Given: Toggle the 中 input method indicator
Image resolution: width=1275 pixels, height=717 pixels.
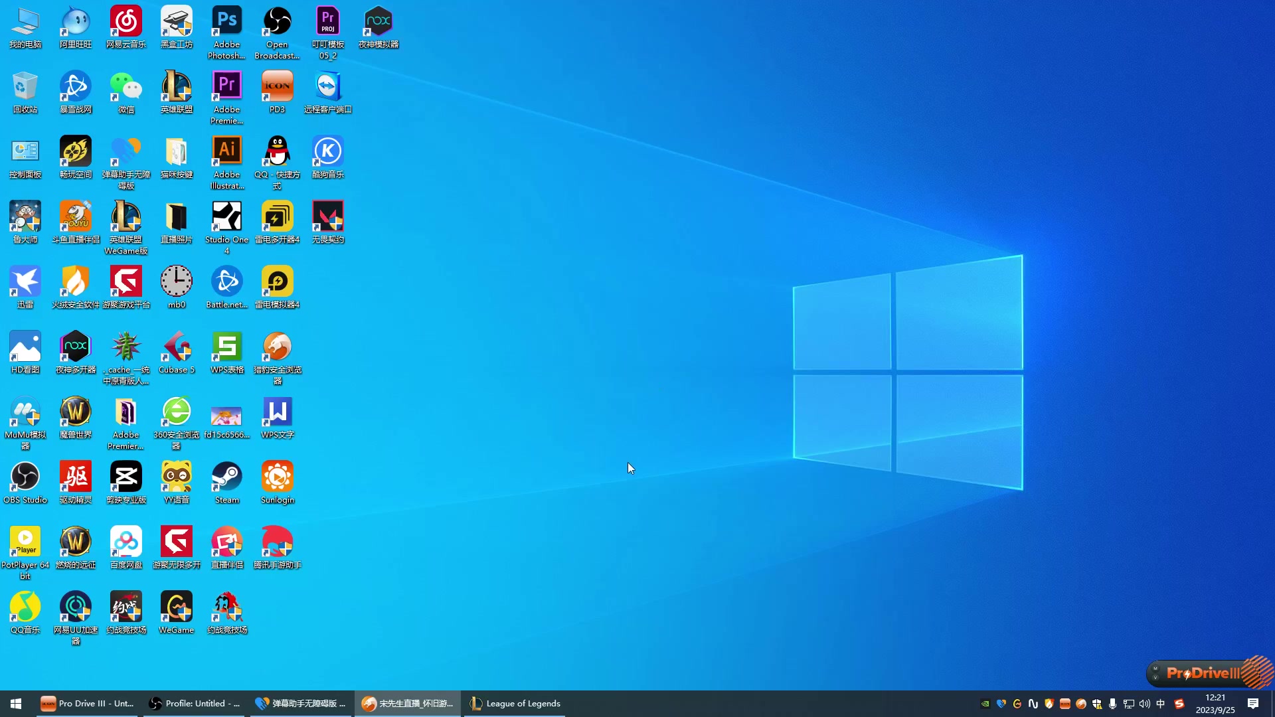Looking at the screenshot, I should [x=1161, y=704].
